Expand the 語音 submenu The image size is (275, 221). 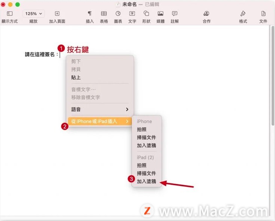[x=100, y=109]
